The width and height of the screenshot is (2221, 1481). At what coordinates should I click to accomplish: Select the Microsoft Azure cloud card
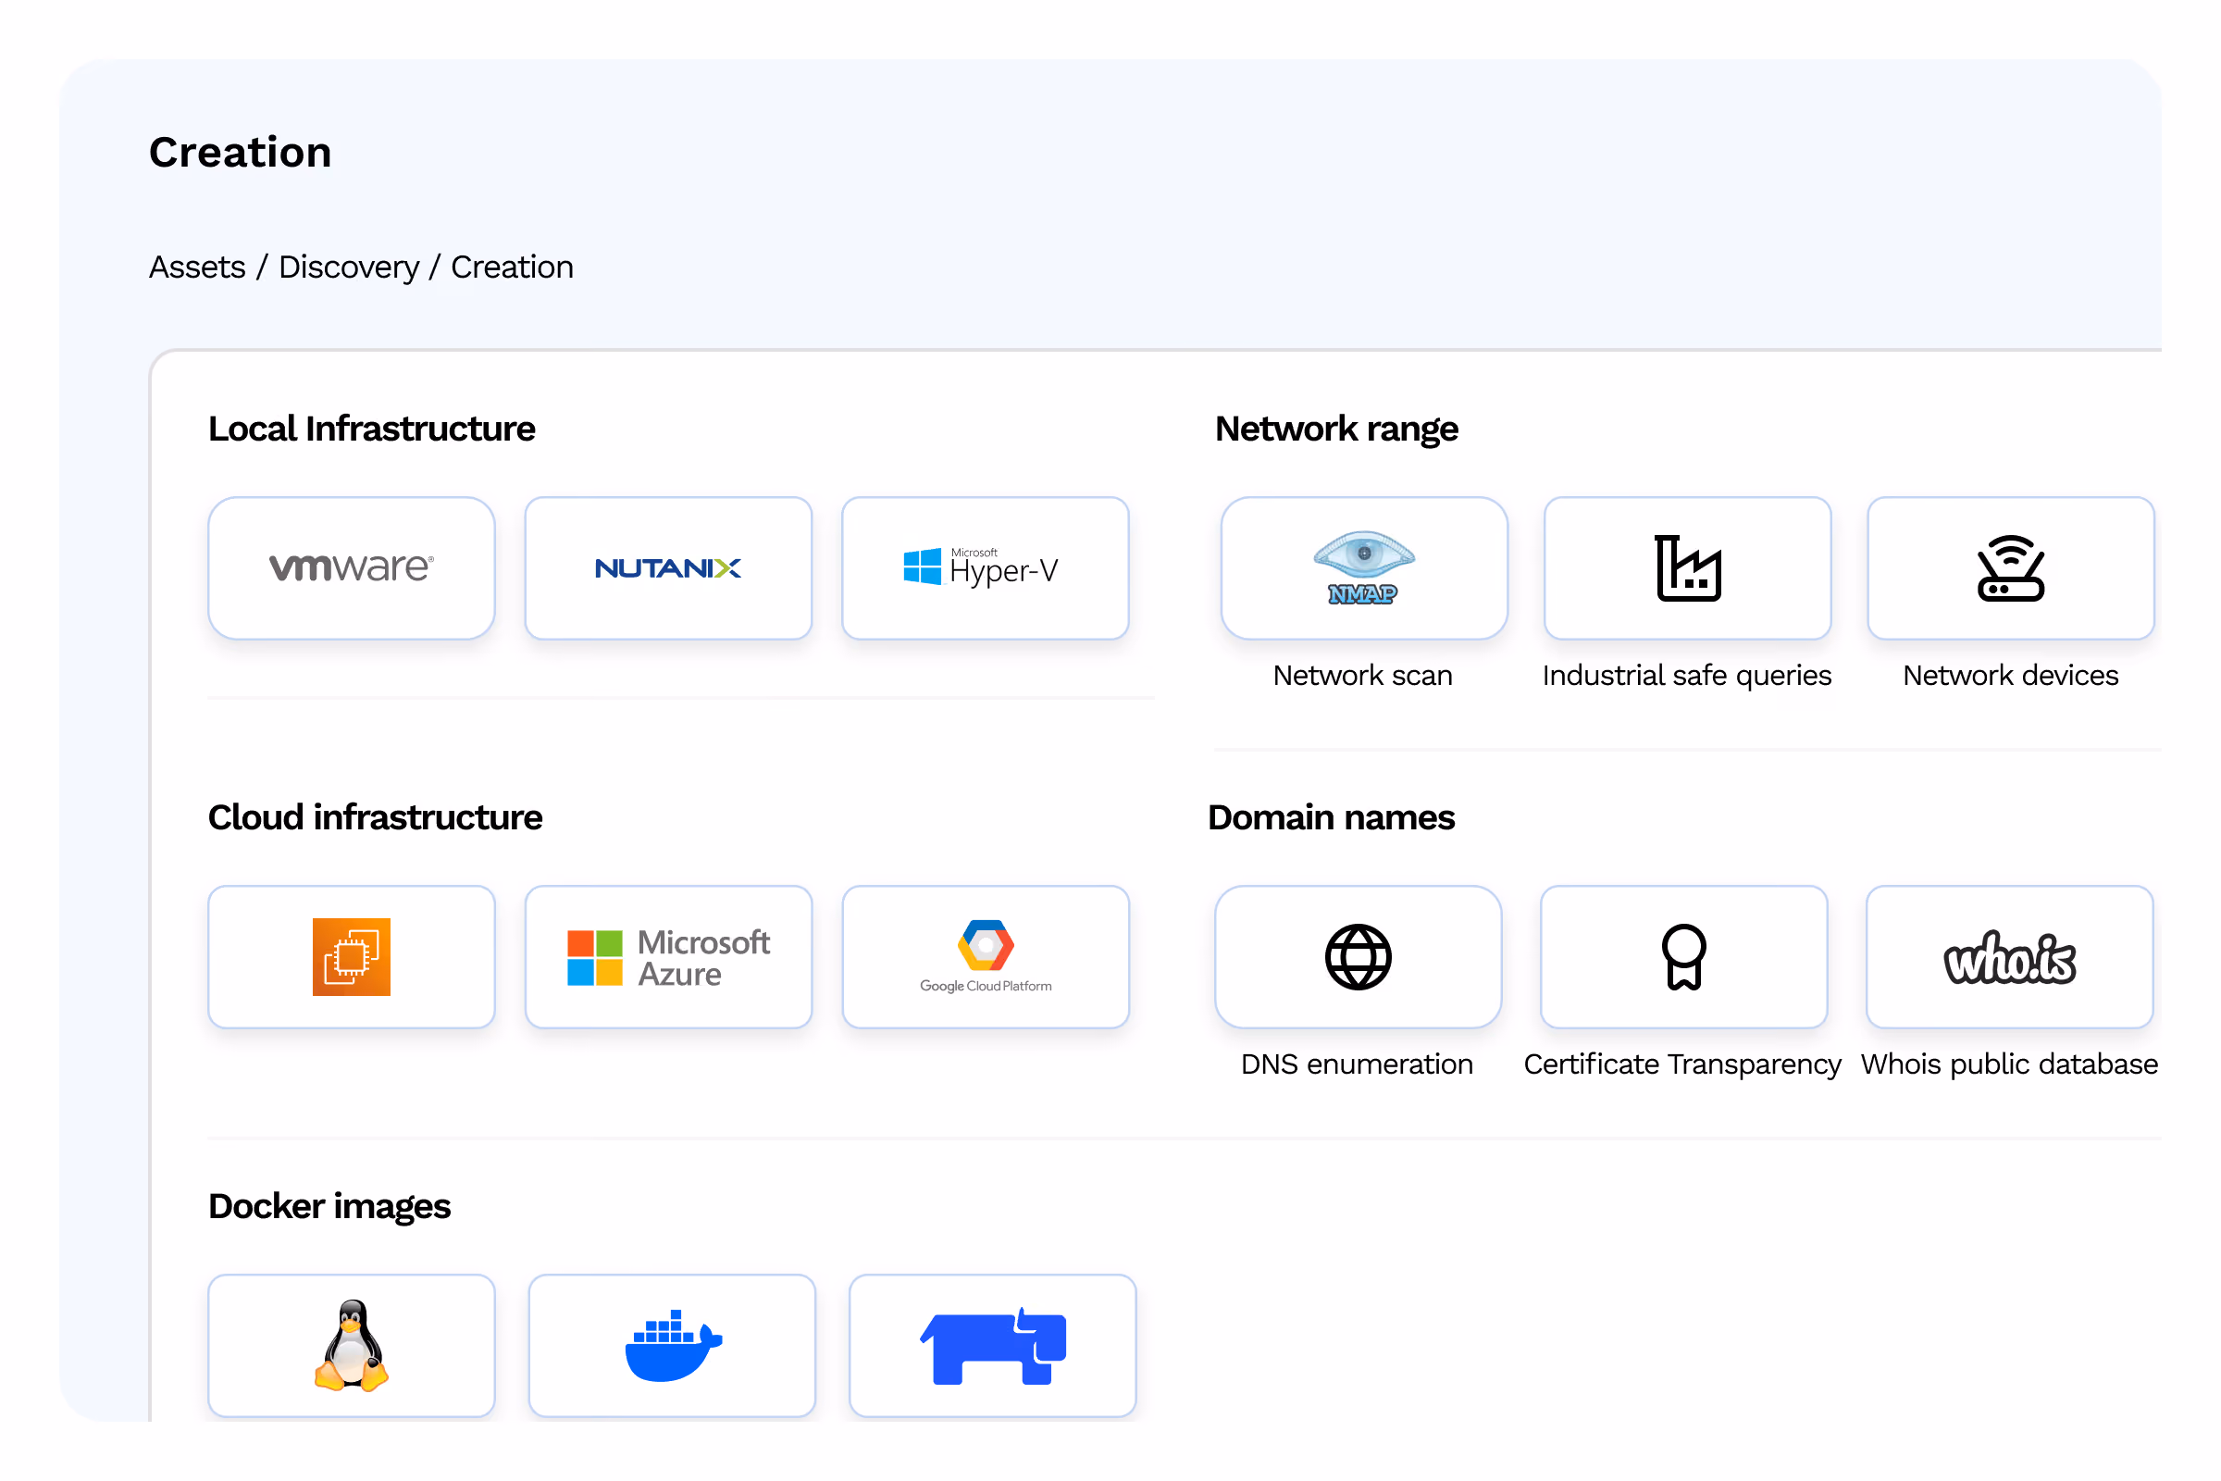(668, 957)
